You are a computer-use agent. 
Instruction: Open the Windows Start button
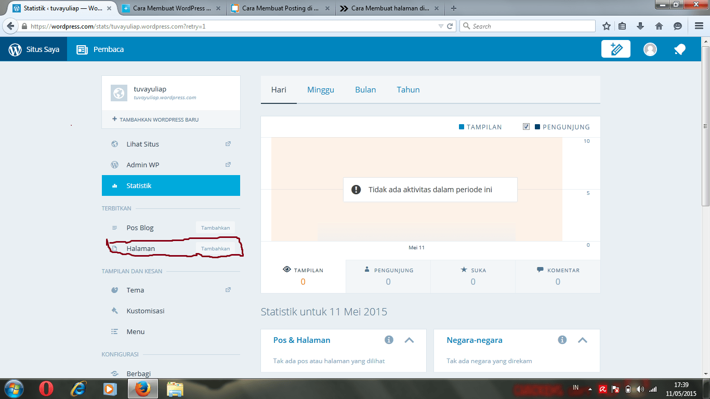pyautogui.click(x=13, y=389)
